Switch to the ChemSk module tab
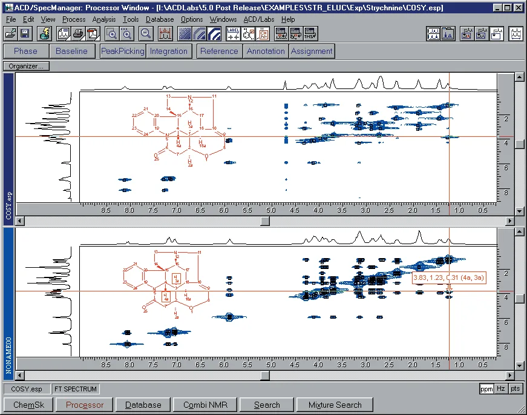 [x=28, y=405]
